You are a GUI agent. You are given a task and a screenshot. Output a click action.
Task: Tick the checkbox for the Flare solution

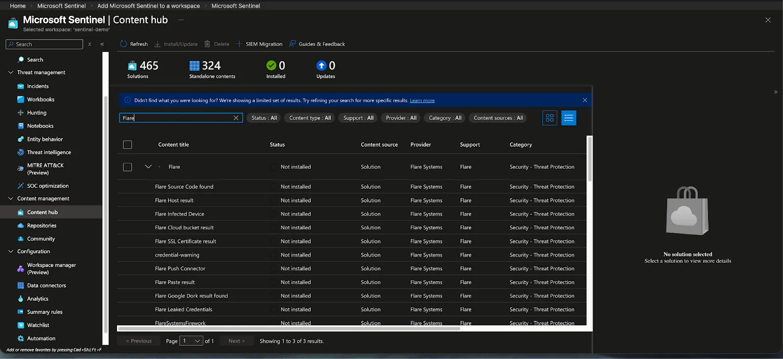coord(128,167)
